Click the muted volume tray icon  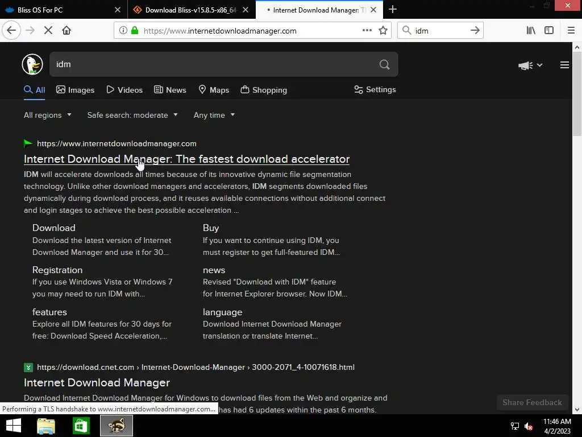(529, 426)
